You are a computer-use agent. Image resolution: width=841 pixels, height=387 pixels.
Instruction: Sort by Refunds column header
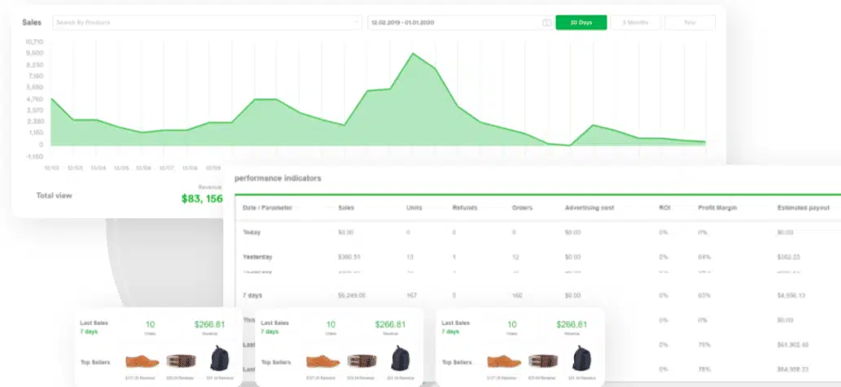click(465, 207)
